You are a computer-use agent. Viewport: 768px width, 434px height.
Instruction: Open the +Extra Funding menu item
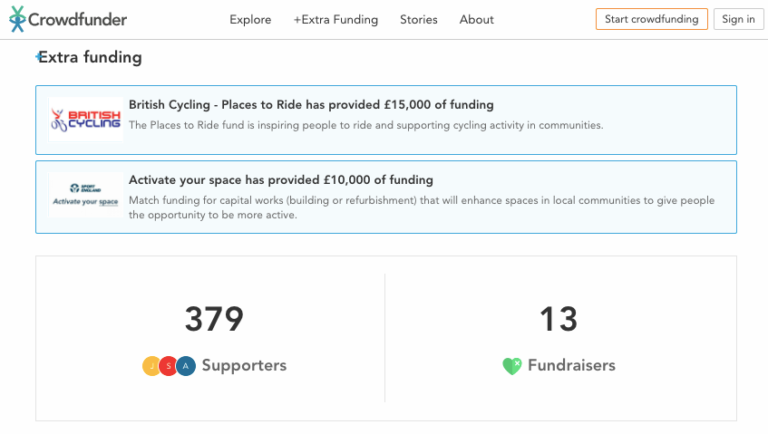335,20
